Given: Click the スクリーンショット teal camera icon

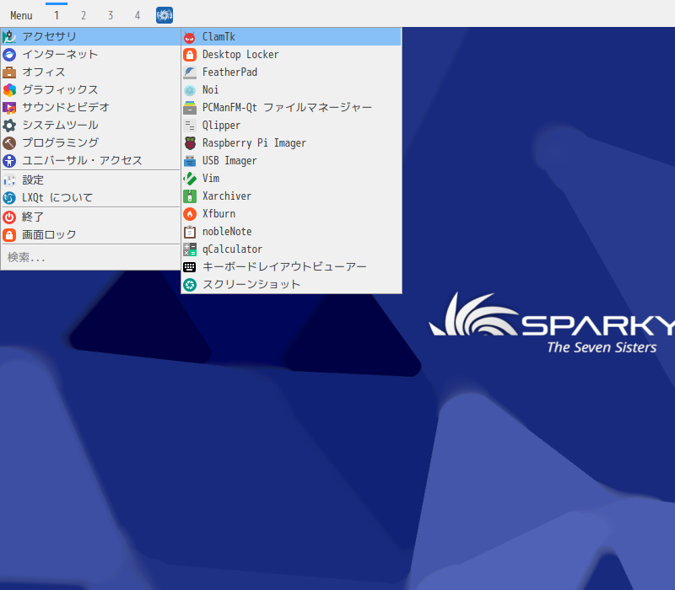Looking at the screenshot, I should 190,285.
